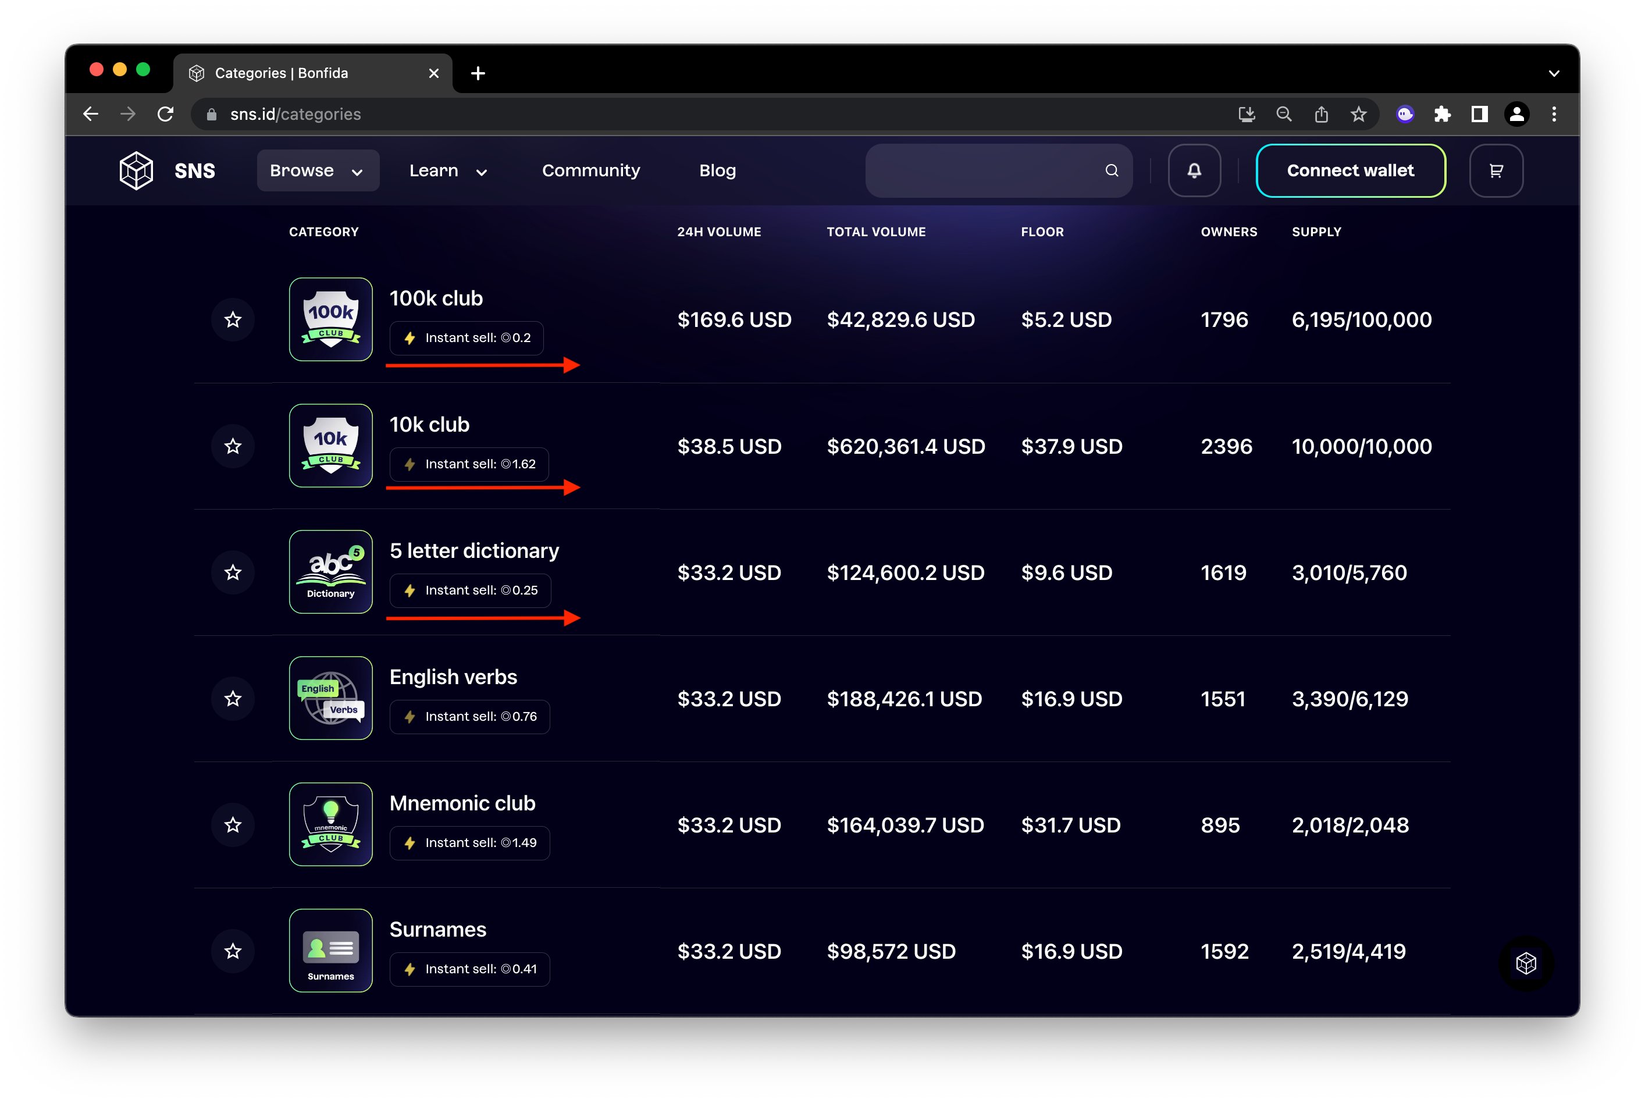Expand the browser tab list chevron
This screenshot has height=1103, width=1645.
pos(1554,73)
